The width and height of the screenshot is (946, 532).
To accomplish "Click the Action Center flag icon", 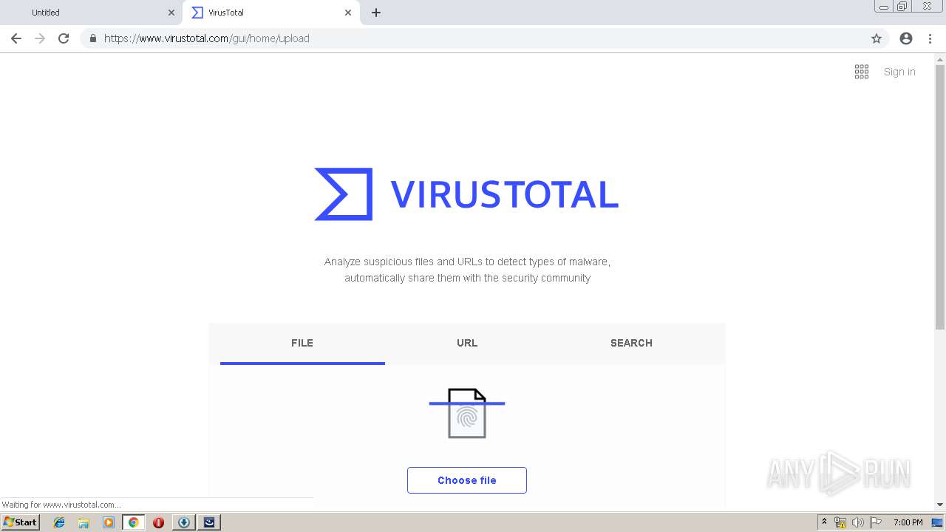I will (876, 522).
